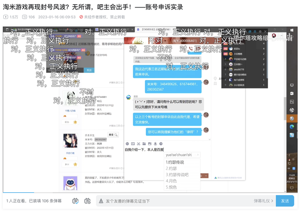In the video, click the tray volume speaker icon
This screenshot has height=212, width=301.
(293, 159)
